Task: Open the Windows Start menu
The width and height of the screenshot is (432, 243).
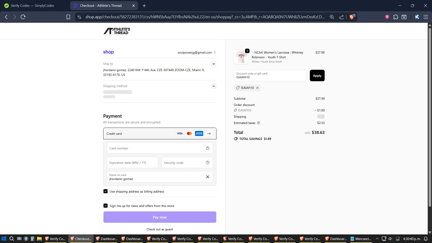Action: 4,239
